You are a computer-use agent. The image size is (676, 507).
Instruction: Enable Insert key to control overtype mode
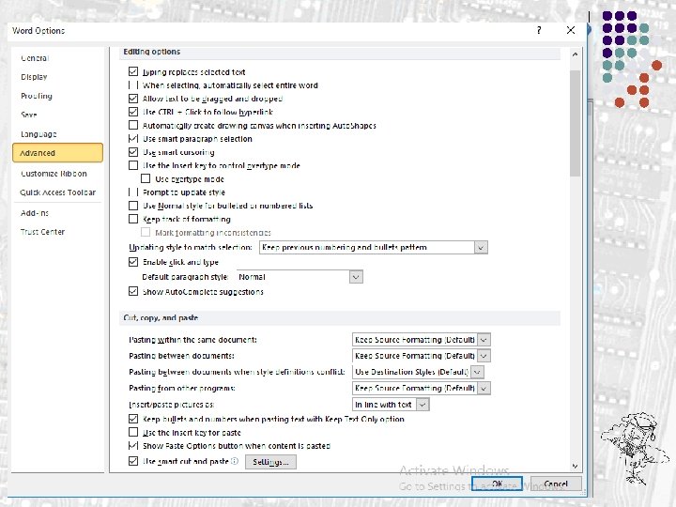coord(133,165)
